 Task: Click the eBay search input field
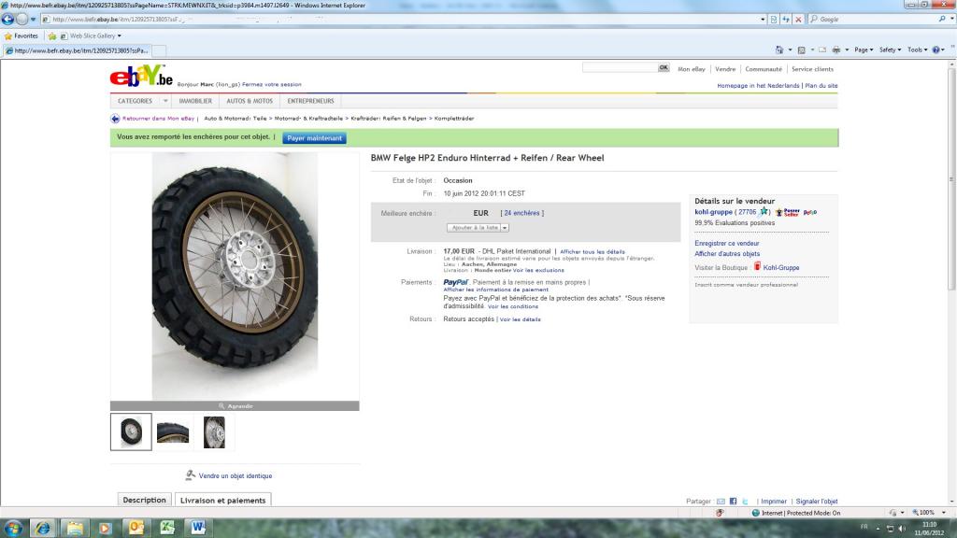pos(620,67)
